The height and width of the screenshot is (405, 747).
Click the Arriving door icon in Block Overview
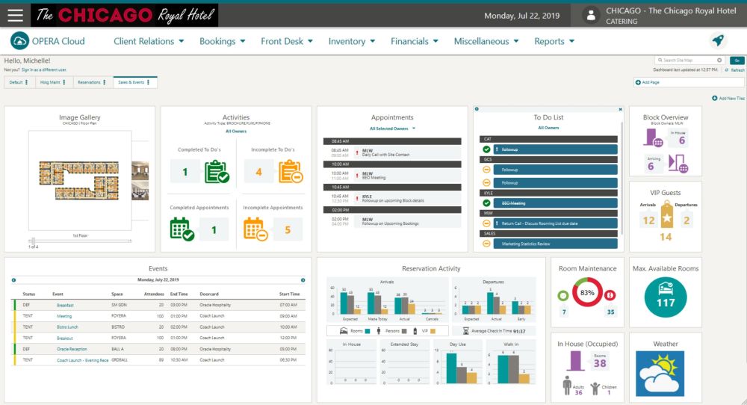678,164
